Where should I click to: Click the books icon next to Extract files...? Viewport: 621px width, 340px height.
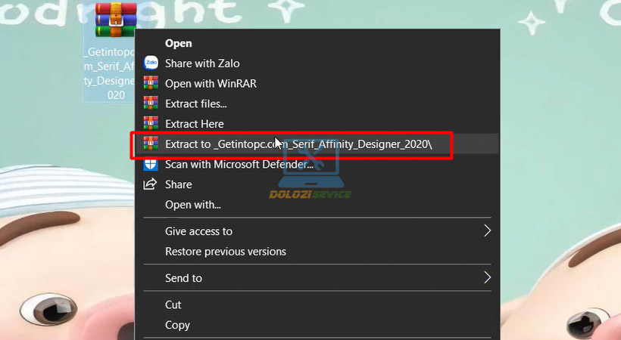pyautogui.click(x=150, y=104)
